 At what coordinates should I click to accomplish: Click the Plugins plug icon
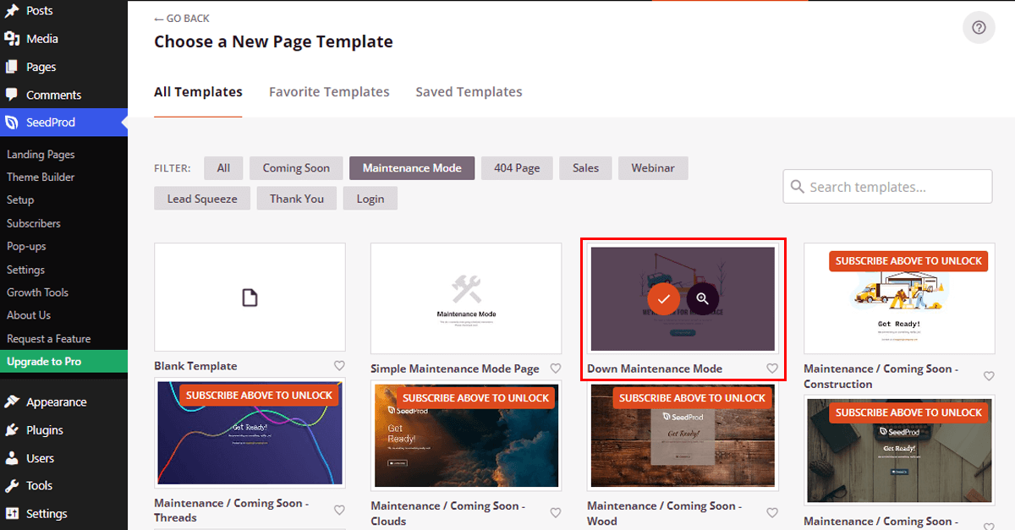[12, 430]
